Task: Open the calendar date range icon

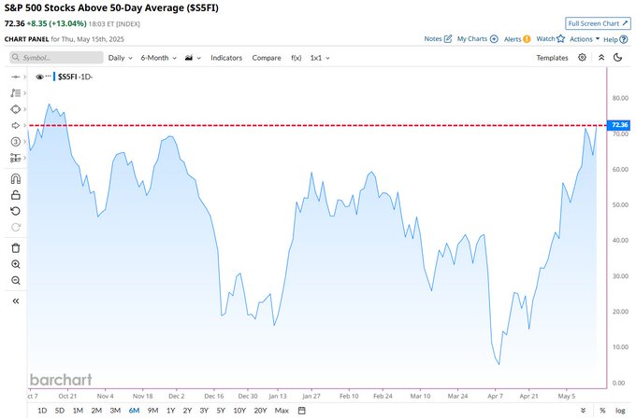Action: click(x=302, y=411)
